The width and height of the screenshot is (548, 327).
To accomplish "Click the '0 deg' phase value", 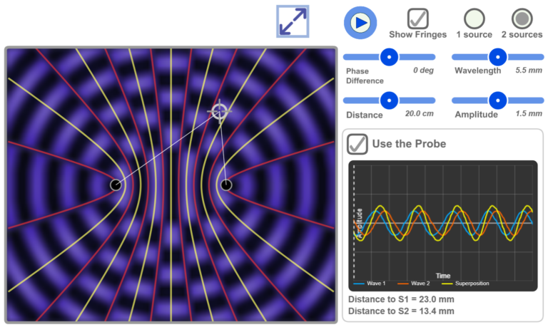I will tap(423, 70).
